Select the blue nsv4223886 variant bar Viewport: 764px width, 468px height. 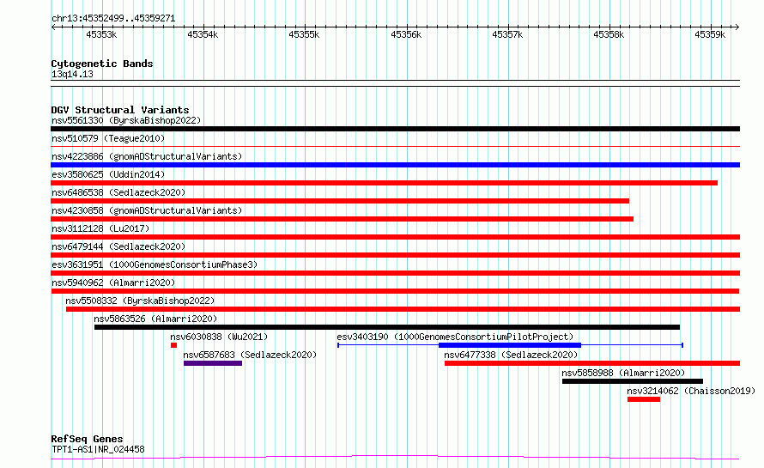pos(395,165)
